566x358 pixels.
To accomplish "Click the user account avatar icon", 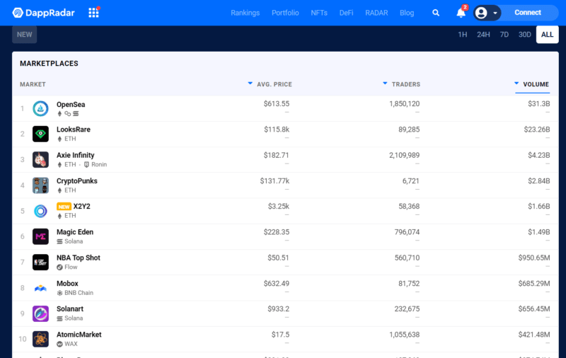I will 481,13.
